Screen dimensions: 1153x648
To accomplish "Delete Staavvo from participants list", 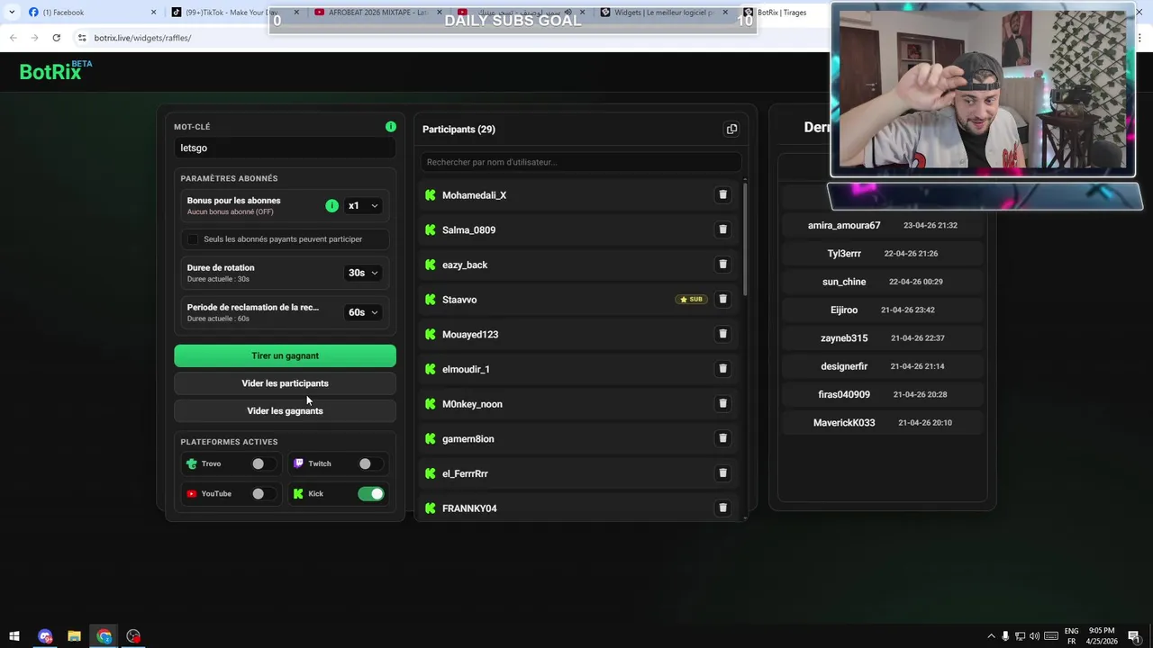I will [722, 299].
